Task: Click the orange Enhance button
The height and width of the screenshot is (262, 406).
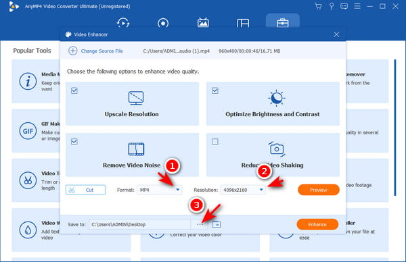Action: 317,224
